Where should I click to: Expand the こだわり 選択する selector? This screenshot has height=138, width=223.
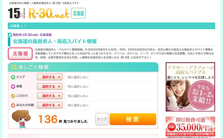point(50,96)
